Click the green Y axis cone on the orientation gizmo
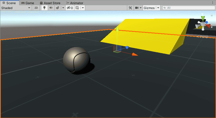 click(203, 19)
